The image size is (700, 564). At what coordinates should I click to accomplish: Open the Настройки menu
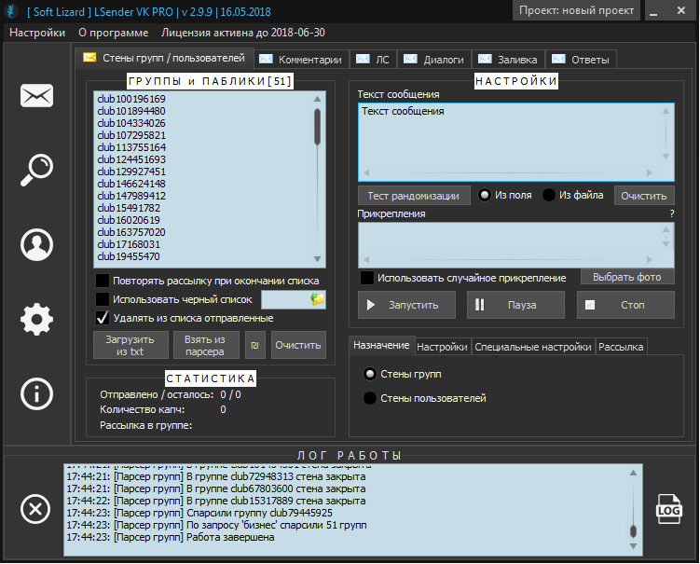(37, 33)
